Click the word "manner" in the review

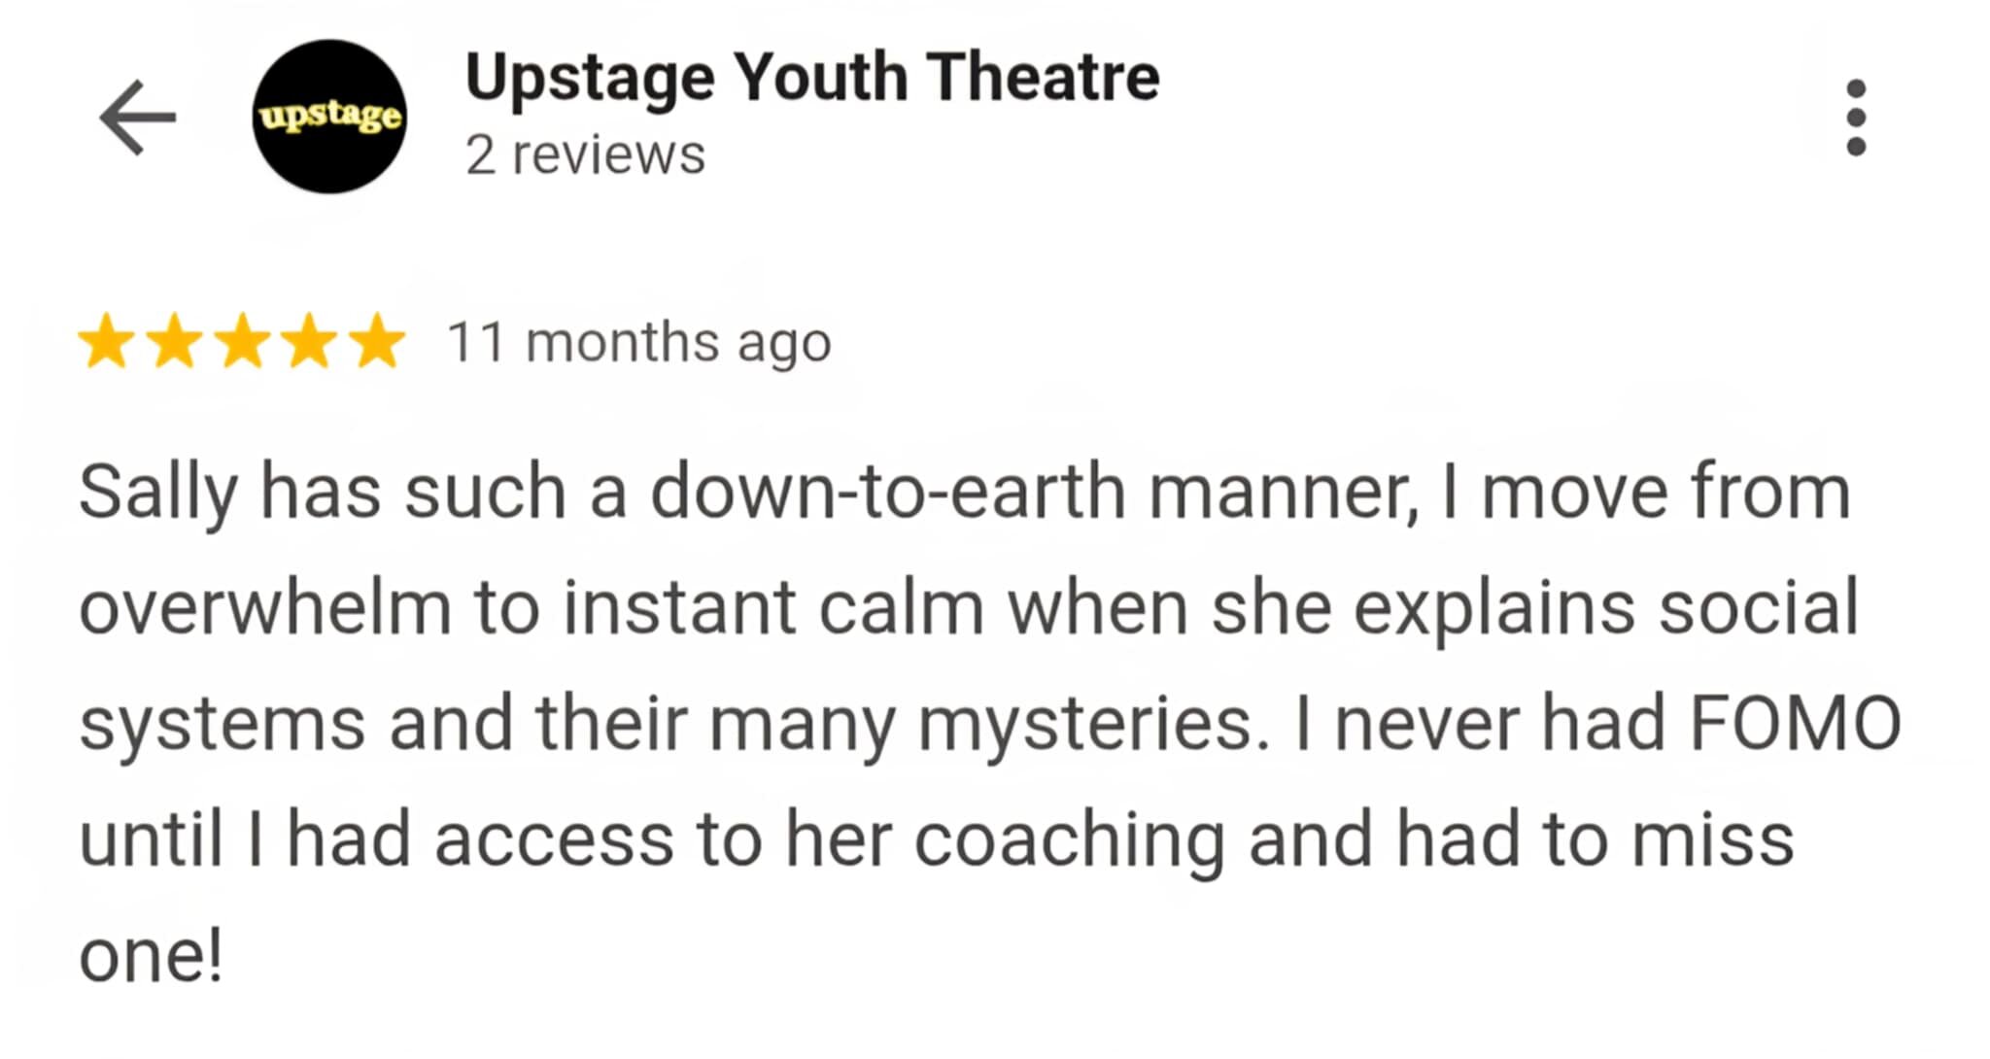pos(1283,493)
